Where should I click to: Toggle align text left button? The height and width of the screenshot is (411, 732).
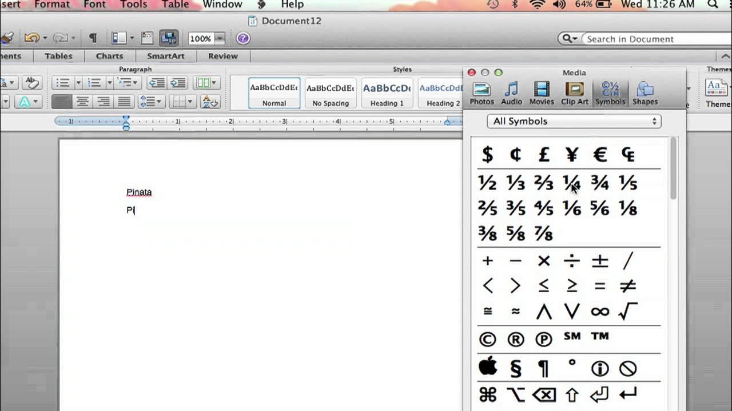click(62, 102)
